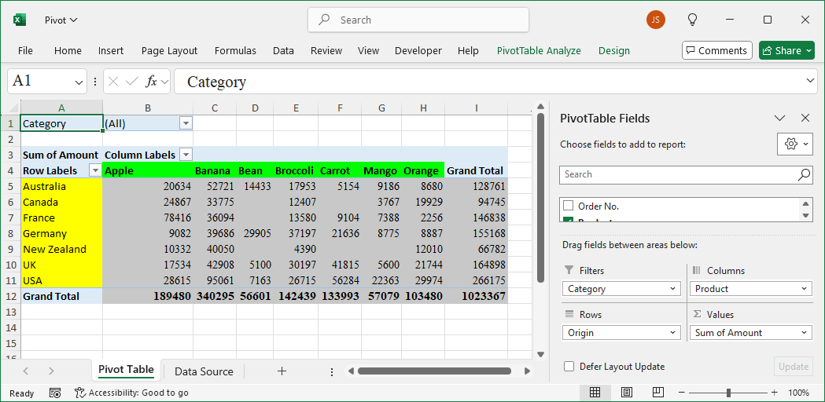This screenshot has height=402, width=825.
Task: Enable Defer Layout Update checkbox
Action: coord(569,367)
